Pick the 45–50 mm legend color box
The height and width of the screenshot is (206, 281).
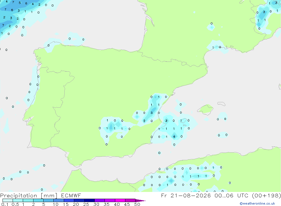click(130, 200)
